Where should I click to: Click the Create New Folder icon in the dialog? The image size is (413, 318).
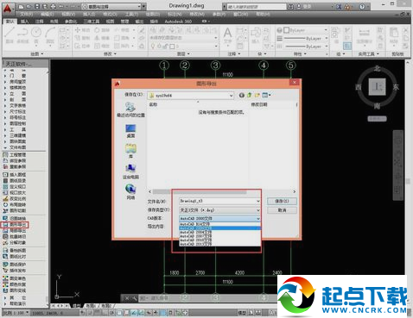click(x=257, y=95)
